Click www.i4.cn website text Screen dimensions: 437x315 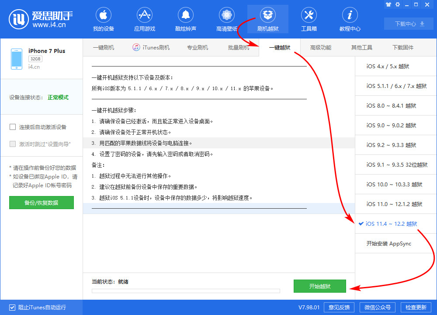[49, 25]
